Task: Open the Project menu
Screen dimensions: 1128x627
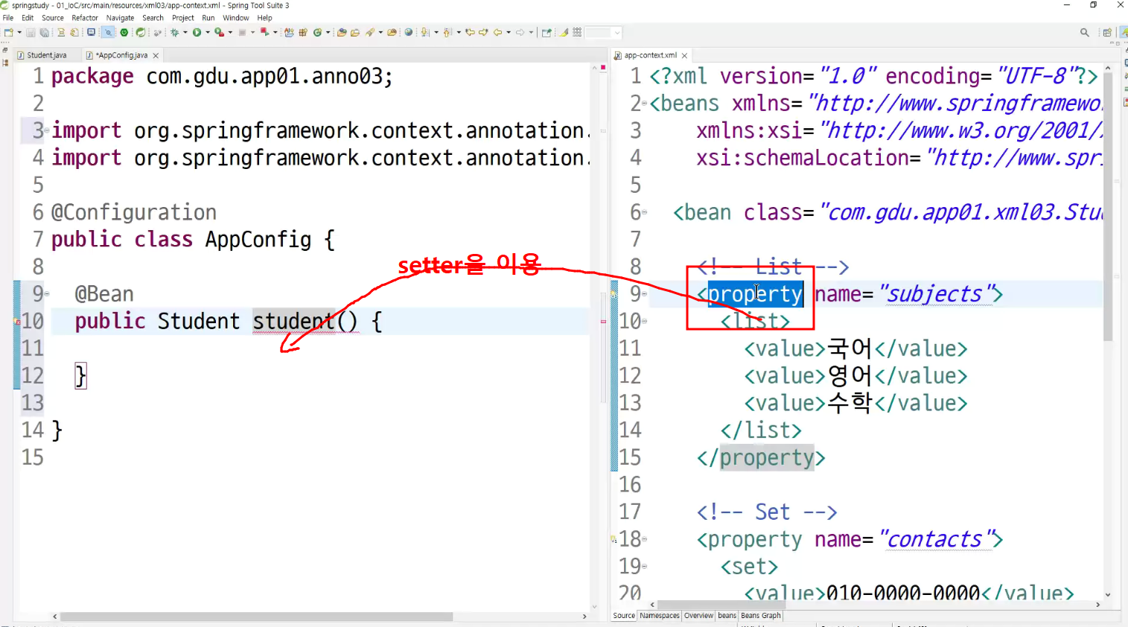Action: (x=183, y=18)
